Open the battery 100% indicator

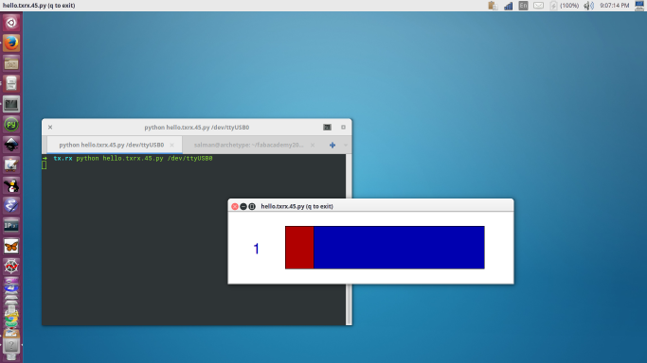point(565,6)
